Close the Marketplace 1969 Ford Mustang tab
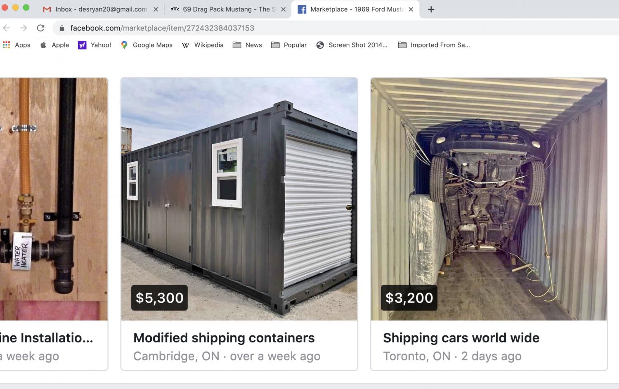The height and width of the screenshot is (389, 619). tap(411, 9)
